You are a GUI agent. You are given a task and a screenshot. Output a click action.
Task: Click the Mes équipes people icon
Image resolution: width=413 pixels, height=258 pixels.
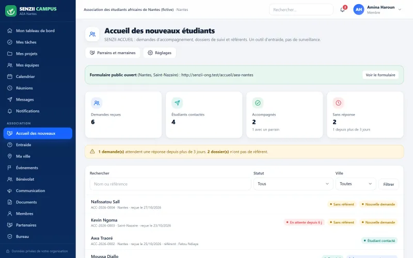[10, 65]
